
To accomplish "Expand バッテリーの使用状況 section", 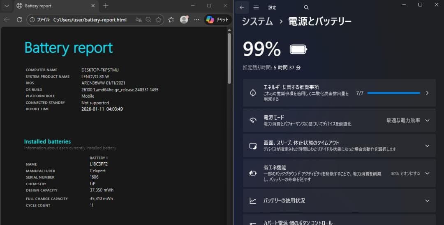I will pos(339,201).
